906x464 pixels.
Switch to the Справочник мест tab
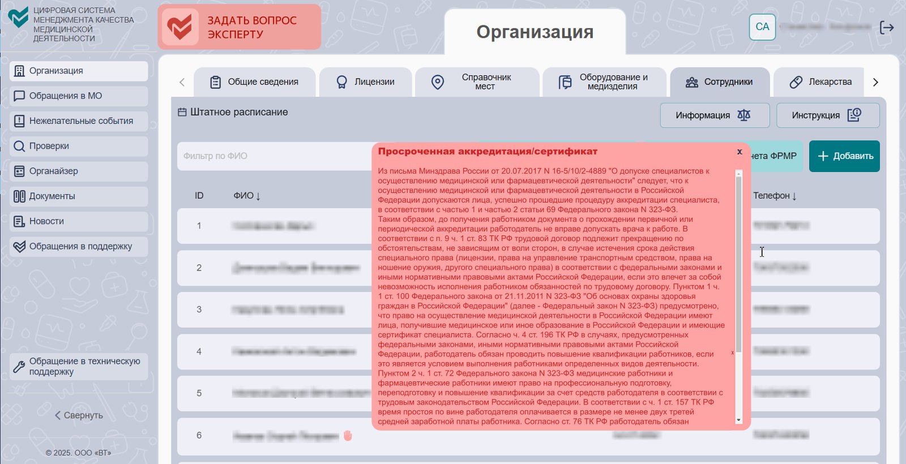[477, 82]
